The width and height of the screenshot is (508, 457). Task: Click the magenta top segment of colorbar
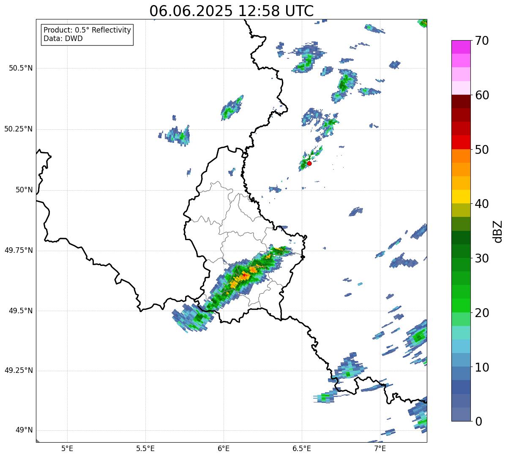(461, 47)
